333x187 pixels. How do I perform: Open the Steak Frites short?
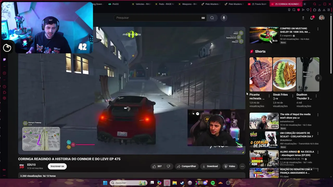tap(284, 74)
